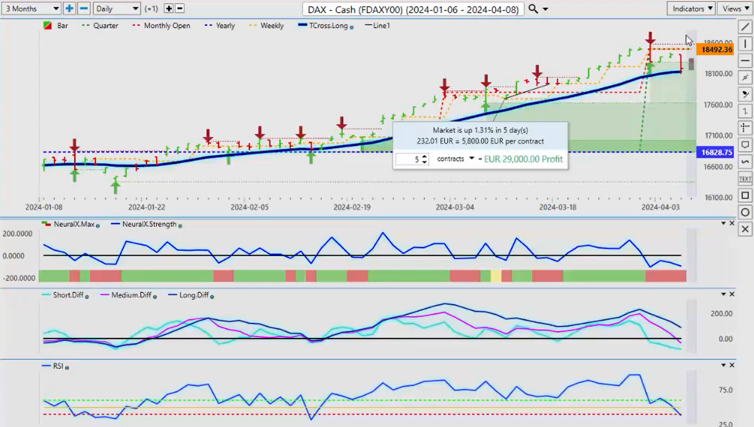This screenshot has height=427, width=754.
Task: Expand the symbol search options arrow
Action: pyautogui.click(x=546, y=9)
